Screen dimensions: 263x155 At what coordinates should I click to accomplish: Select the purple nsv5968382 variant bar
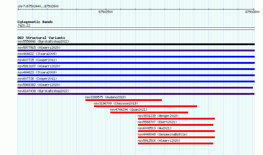coord(135,88)
